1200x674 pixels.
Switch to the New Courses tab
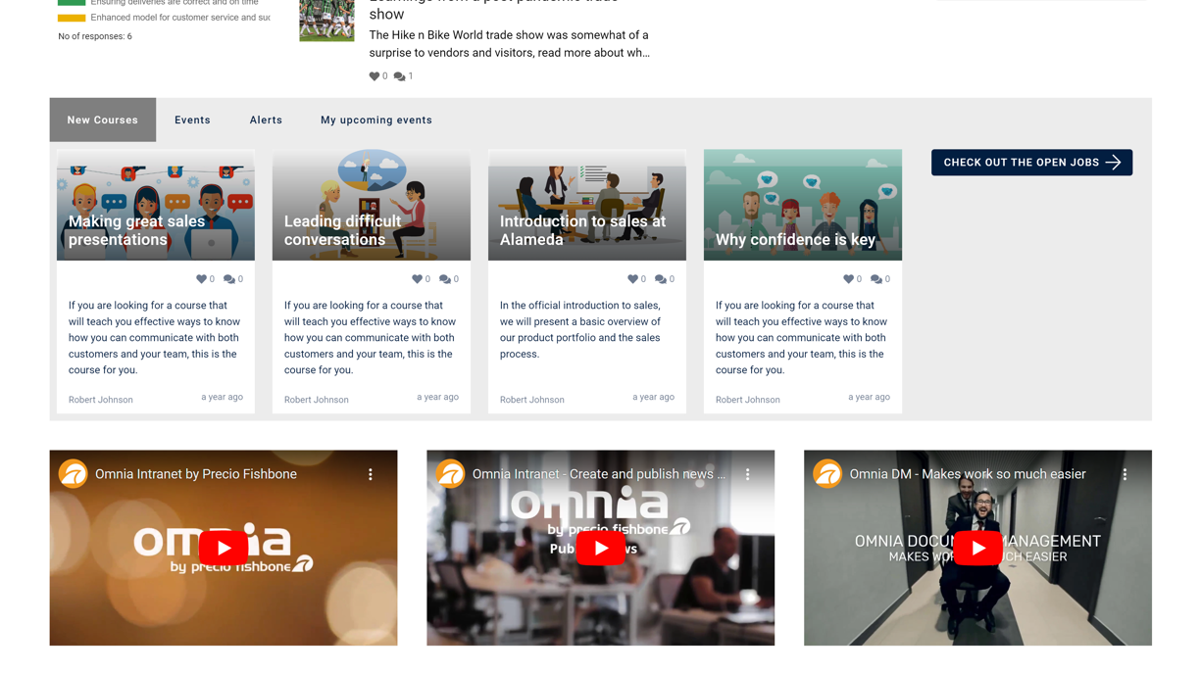click(x=103, y=120)
